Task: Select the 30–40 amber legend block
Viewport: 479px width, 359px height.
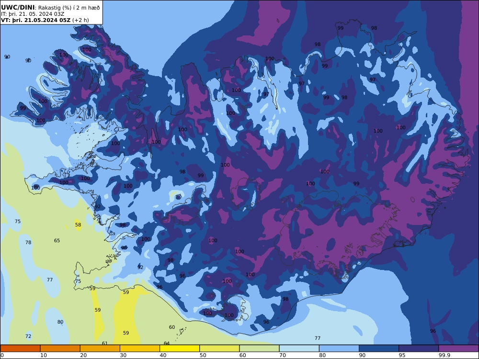Action: point(140,348)
